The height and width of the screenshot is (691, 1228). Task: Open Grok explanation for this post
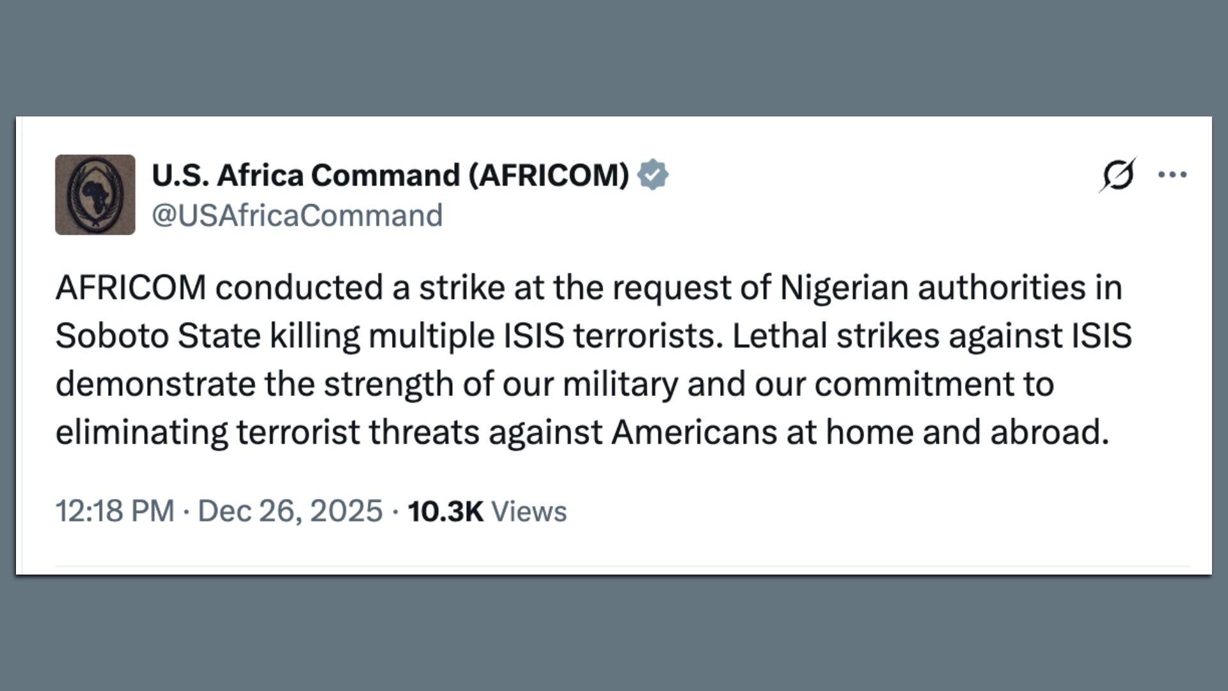pos(1117,175)
